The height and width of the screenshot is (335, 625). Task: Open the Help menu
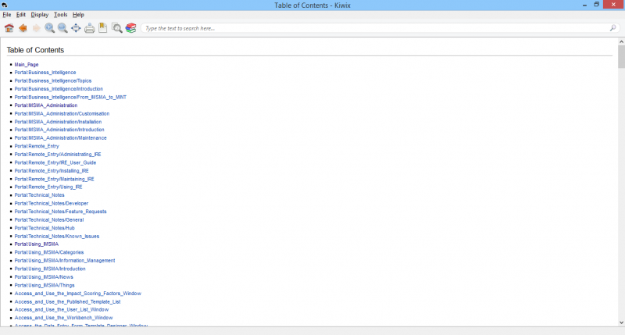[78, 15]
